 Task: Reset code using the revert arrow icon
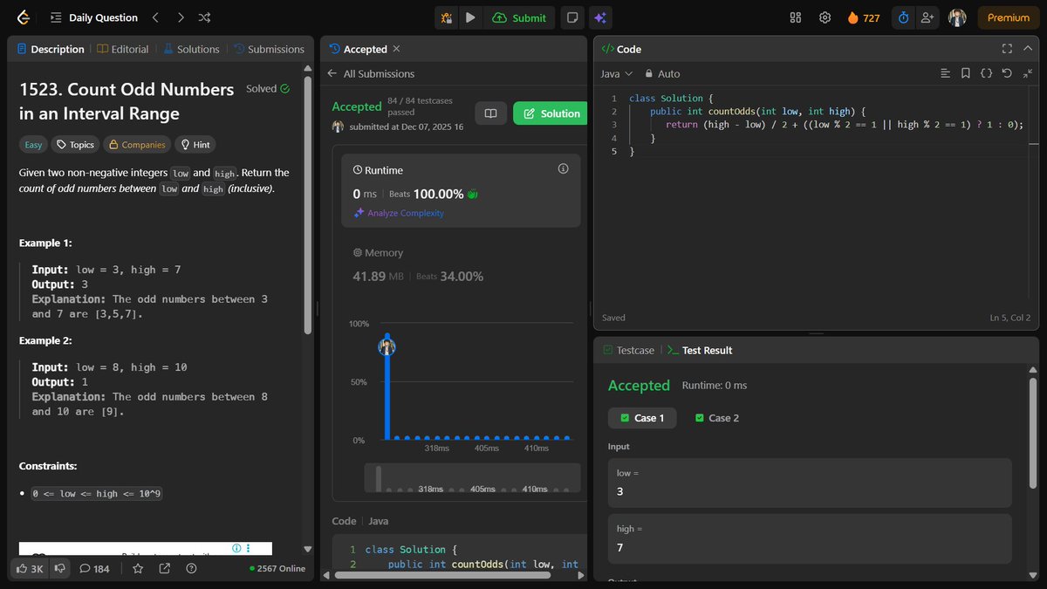point(1006,73)
